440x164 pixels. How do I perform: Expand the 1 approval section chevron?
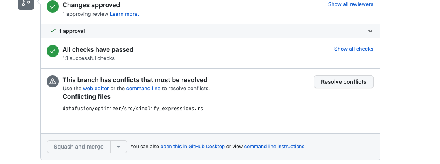[370, 31]
